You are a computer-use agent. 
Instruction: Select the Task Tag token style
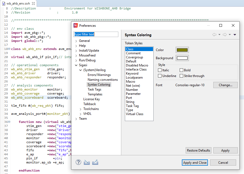(x=139, y=106)
